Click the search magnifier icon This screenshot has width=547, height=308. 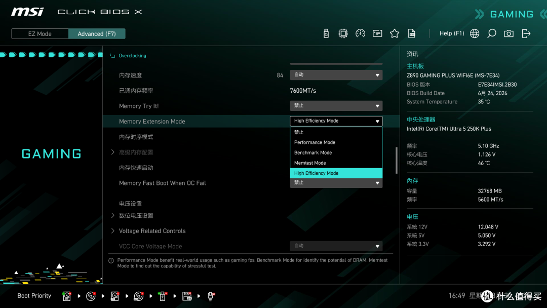click(x=491, y=33)
